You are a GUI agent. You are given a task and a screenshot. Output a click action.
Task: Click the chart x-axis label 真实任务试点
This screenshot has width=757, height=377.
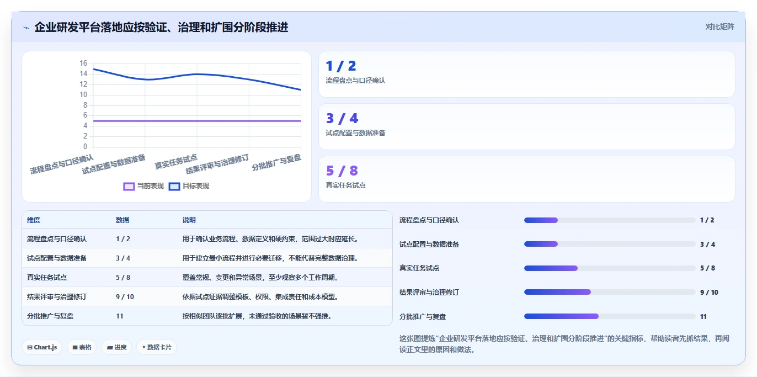(176, 161)
